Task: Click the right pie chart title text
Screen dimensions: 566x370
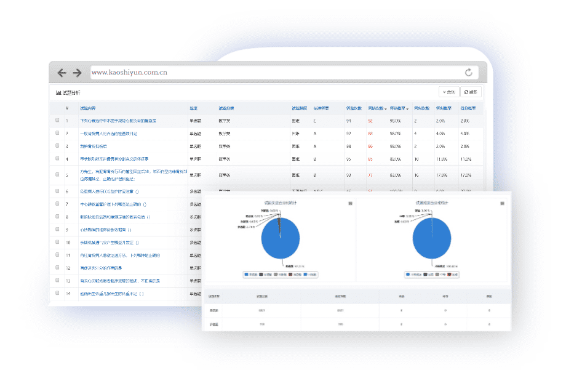Action: tap(432, 203)
